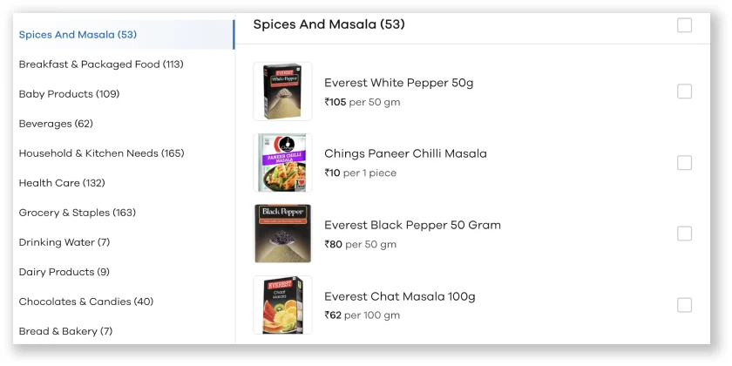Select the Drinking Water category
Viewport: 732px width, 366px height.
tap(64, 242)
